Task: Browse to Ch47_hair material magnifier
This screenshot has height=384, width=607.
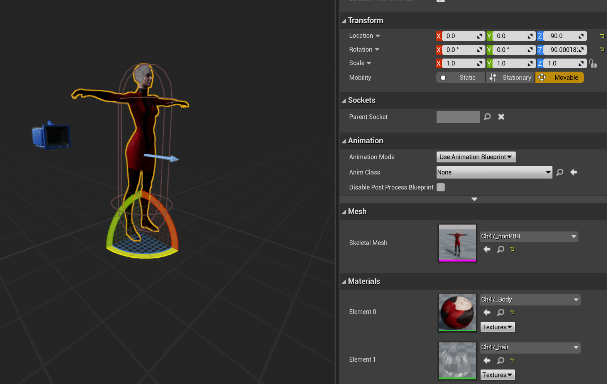Action: click(x=501, y=361)
